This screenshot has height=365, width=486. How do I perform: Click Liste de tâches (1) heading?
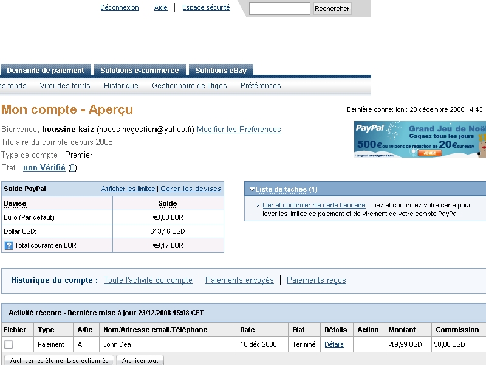click(286, 189)
